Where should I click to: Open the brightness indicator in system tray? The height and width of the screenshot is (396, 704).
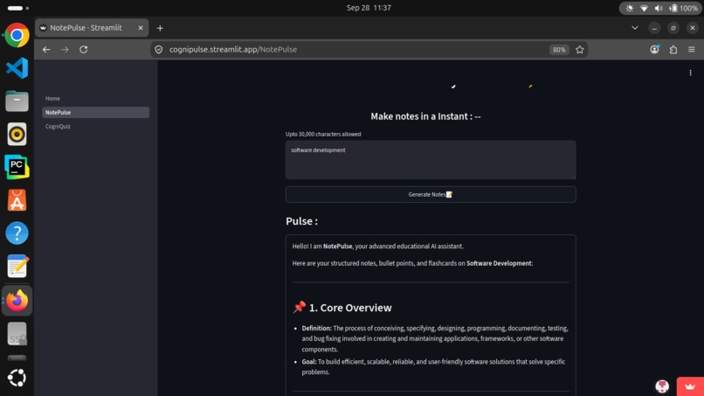tap(630, 8)
